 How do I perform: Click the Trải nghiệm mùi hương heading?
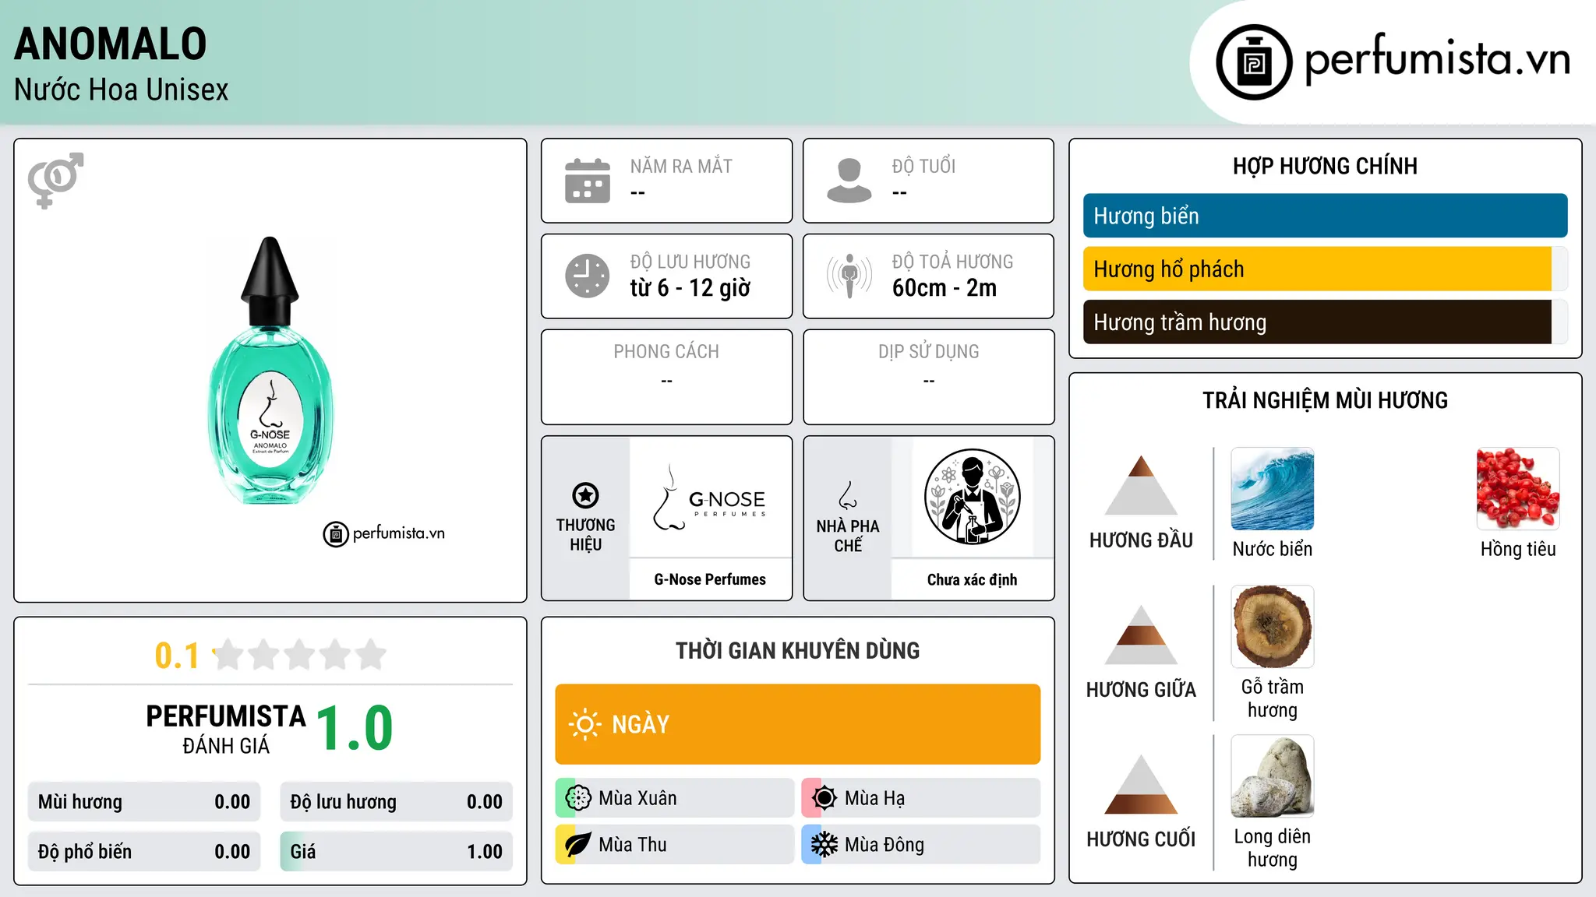pos(1325,400)
